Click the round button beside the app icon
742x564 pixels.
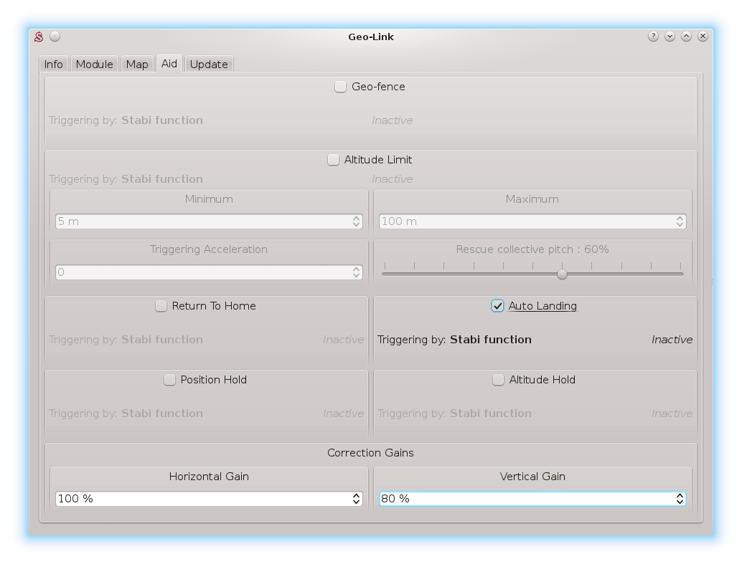pyautogui.click(x=55, y=37)
